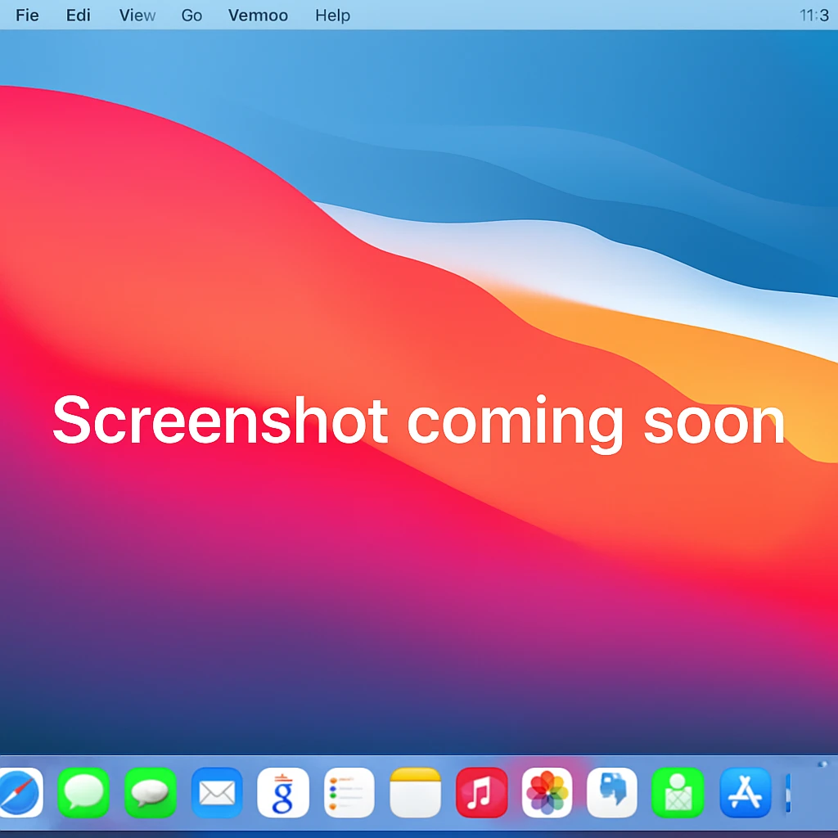Open the Reminders list icon
The width and height of the screenshot is (838, 838).
tap(349, 792)
